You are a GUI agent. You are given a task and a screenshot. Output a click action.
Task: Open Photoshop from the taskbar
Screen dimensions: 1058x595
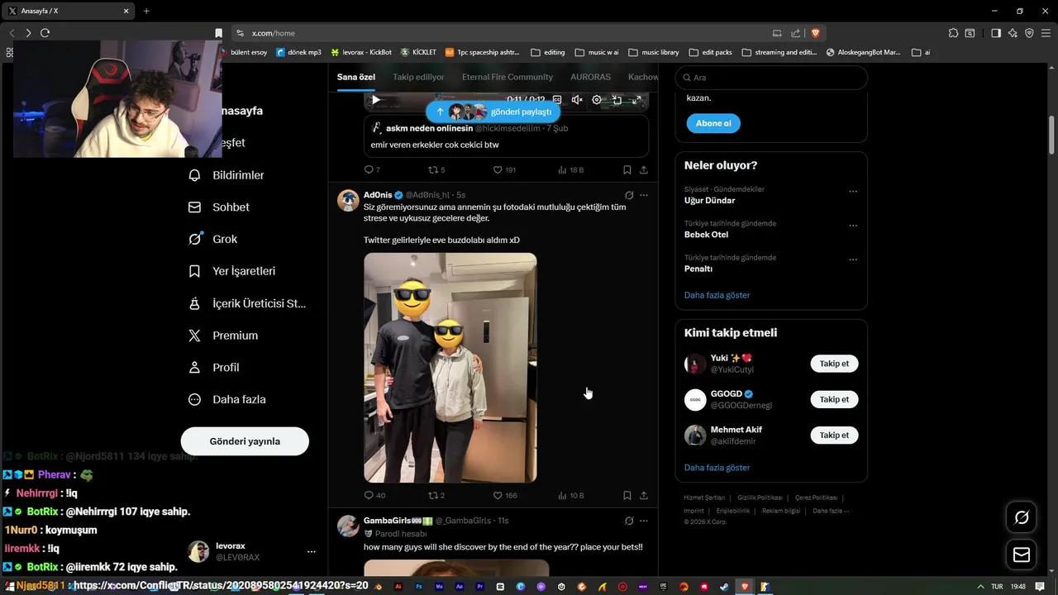(419, 587)
